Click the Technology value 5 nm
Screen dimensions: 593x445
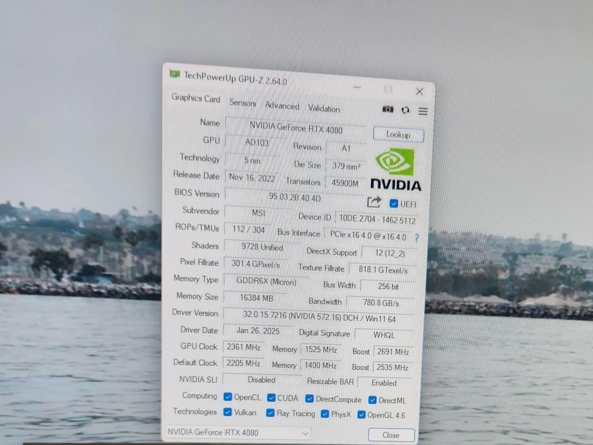tap(252, 160)
